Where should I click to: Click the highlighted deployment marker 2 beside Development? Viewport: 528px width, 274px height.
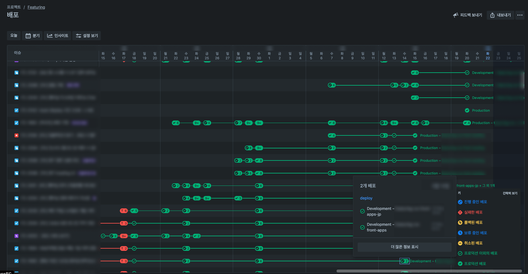tap(404, 261)
